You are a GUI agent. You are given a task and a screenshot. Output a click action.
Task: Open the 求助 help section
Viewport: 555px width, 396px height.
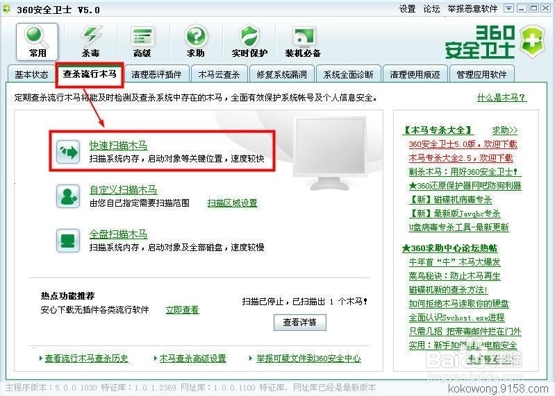(x=196, y=42)
